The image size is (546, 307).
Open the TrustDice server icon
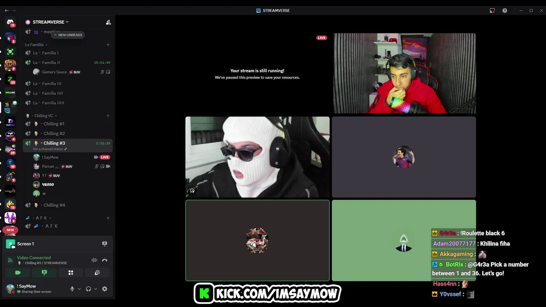click(10, 122)
